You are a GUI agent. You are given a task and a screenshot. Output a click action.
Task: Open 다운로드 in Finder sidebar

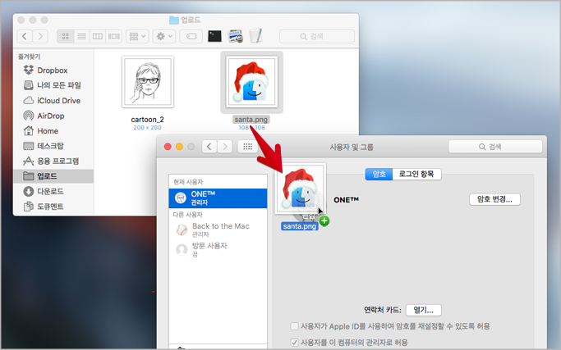53,192
